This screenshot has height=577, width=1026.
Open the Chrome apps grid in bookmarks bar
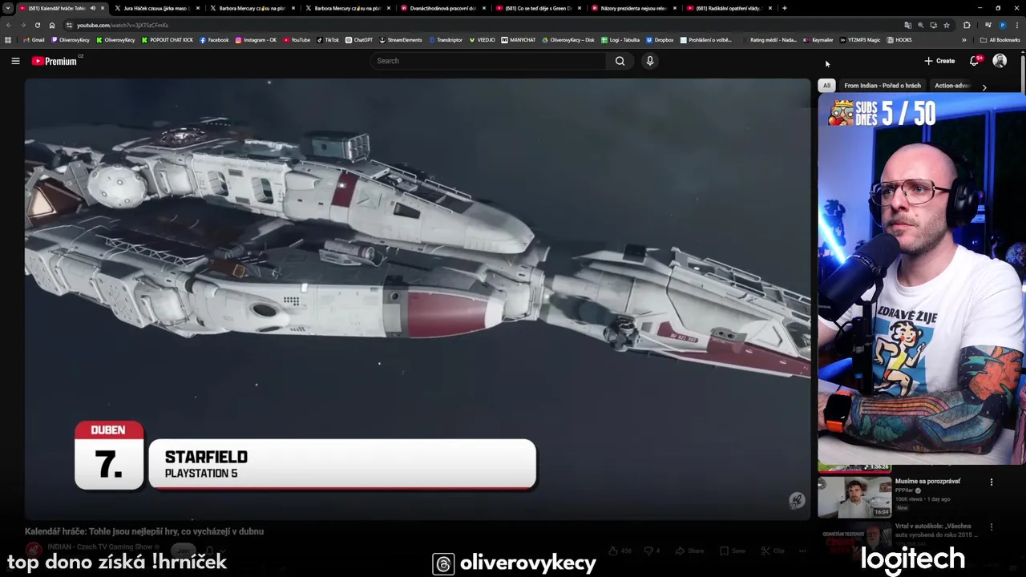8,39
